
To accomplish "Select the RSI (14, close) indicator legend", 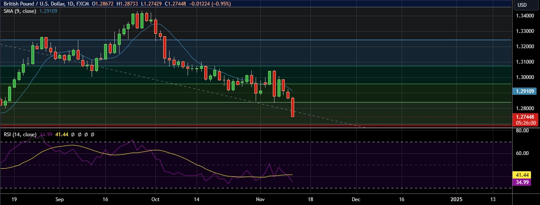I will (20, 134).
